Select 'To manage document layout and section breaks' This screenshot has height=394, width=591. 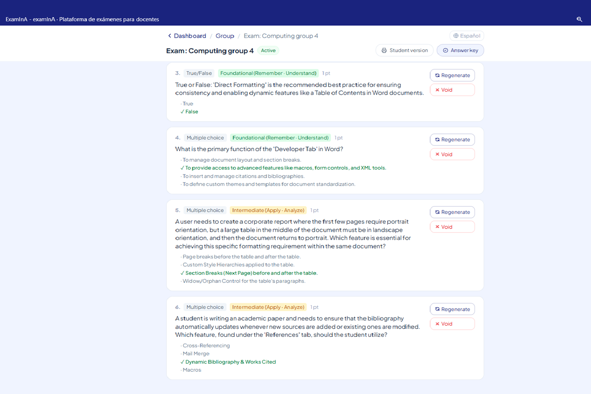(241, 160)
